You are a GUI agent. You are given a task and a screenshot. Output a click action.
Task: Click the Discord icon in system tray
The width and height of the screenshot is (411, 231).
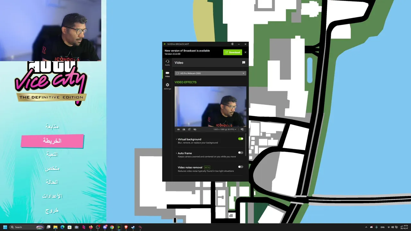point(372,227)
